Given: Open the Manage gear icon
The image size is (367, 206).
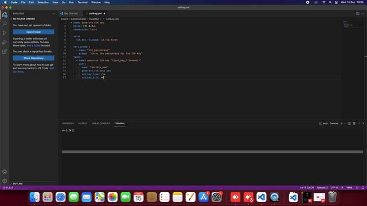Looking at the screenshot, I should pos(5,181).
